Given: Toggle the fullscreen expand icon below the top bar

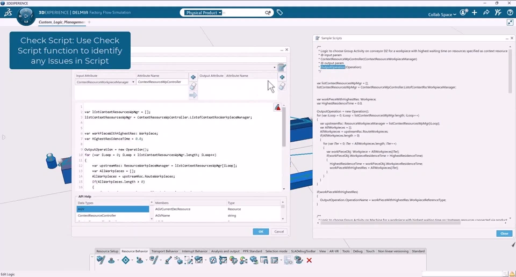Looking at the screenshot, I should (x=510, y=23).
